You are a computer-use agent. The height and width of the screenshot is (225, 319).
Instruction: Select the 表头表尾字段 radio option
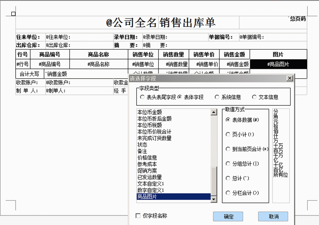pyautogui.click(x=142, y=97)
